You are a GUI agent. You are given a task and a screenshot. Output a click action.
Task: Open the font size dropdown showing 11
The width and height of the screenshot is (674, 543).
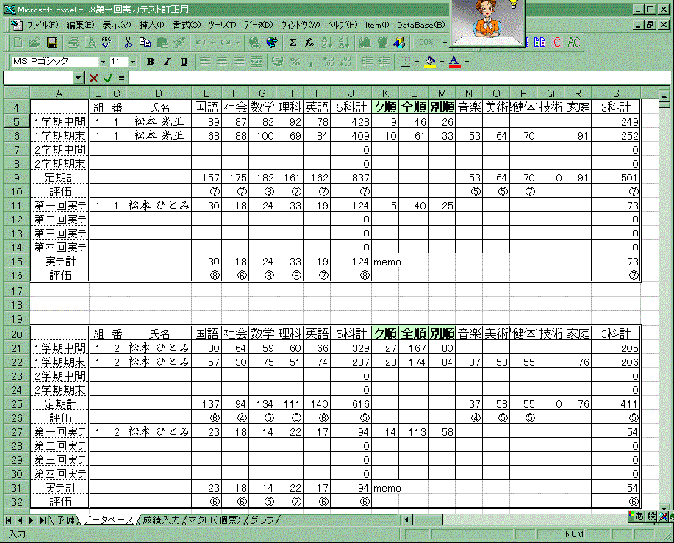(133, 62)
